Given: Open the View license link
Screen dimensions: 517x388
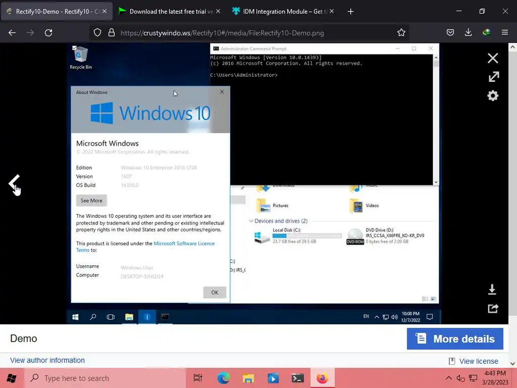Looking at the screenshot, I should coord(479,361).
